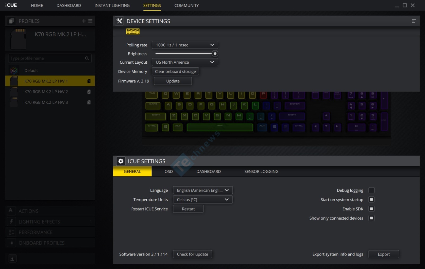Viewport: 425px width, 269px height.
Task: Expand the Onboard Profiles section
Action: point(50,243)
